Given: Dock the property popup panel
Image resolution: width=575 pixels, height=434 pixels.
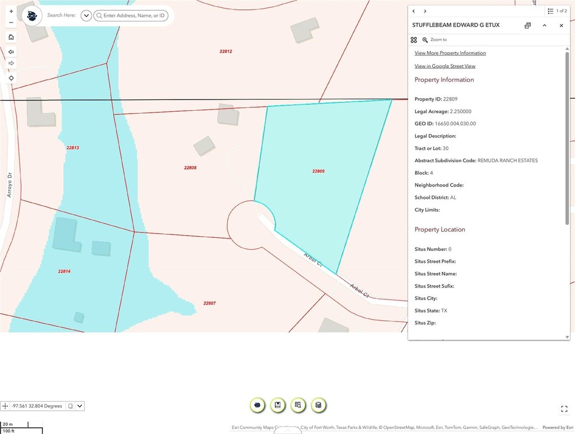Looking at the screenshot, I should point(528,25).
